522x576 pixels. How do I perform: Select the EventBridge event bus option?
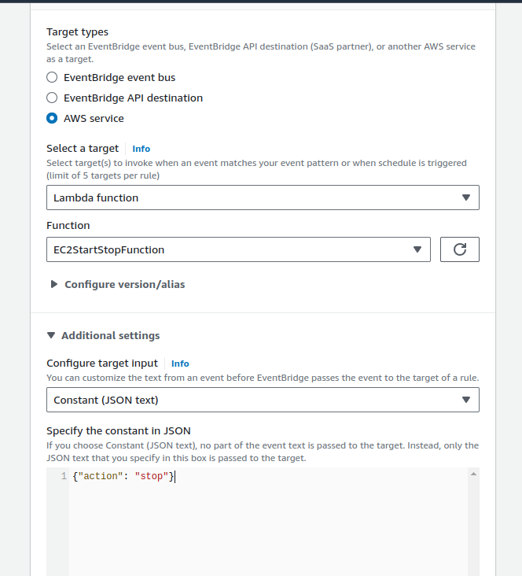(52, 77)
